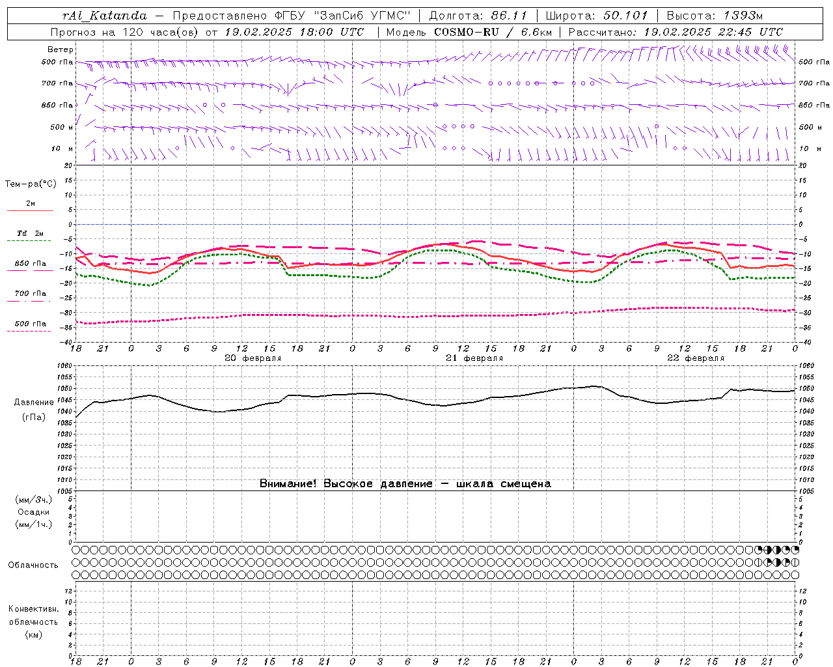Click the 700 гПа temperature legend entry

(31, 294)
